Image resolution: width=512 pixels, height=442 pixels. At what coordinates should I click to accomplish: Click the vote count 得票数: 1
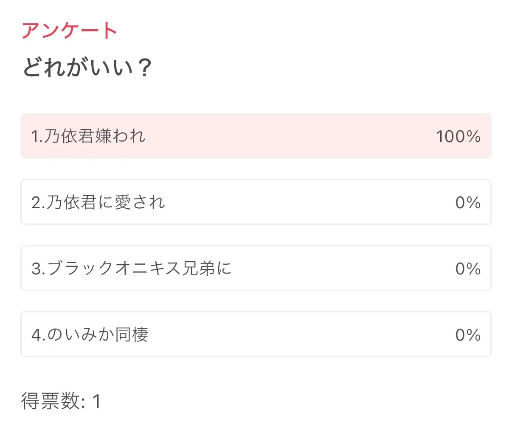[61, 401]
